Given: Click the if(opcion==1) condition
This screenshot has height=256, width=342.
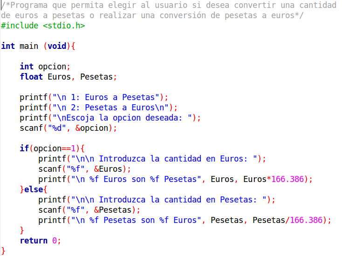Looking at the screenshot, I should tap(50, 148).
